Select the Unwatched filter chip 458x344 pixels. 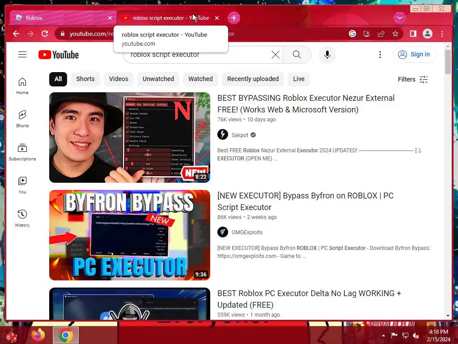(x=158, y=79)
